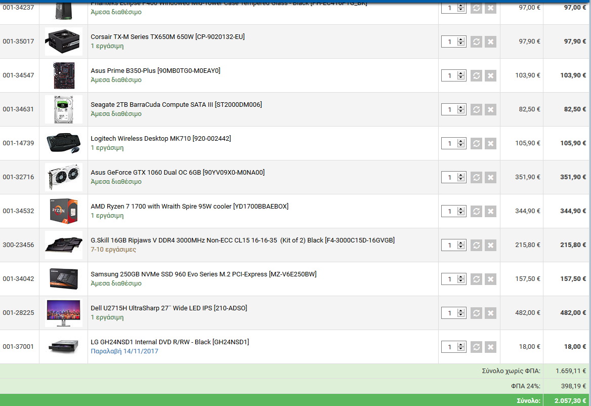Click Corsair power supply thumbnail
Viewport: 591px width, 406px height.
[63, 42]
